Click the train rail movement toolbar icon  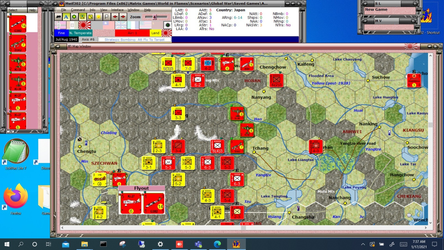(58, 17)
